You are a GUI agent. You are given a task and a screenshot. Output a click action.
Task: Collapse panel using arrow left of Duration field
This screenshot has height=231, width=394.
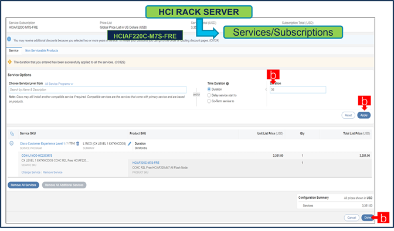click(266, 89)
